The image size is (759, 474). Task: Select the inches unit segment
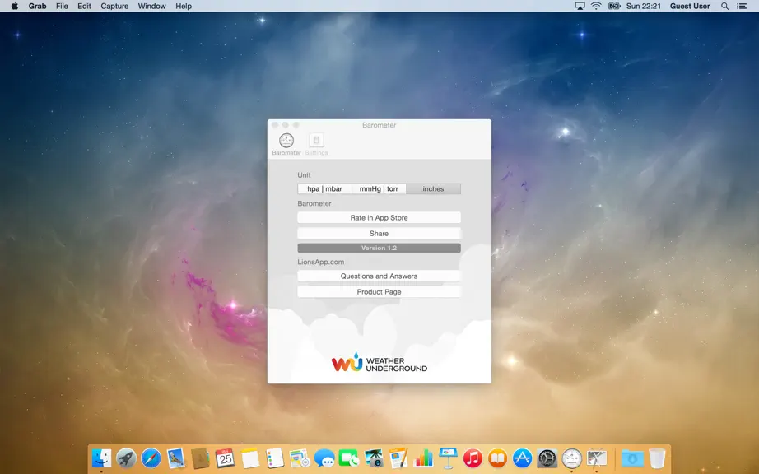click(433, 188)
